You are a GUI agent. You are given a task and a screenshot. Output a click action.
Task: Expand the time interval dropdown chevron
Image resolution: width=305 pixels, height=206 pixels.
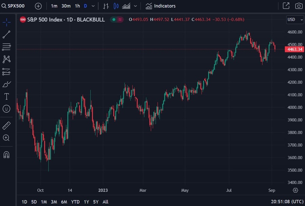click(x=93, y=6)
